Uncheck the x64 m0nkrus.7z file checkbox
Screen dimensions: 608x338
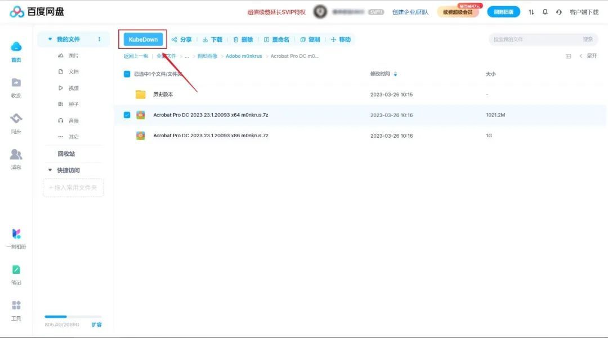point(127,115)
